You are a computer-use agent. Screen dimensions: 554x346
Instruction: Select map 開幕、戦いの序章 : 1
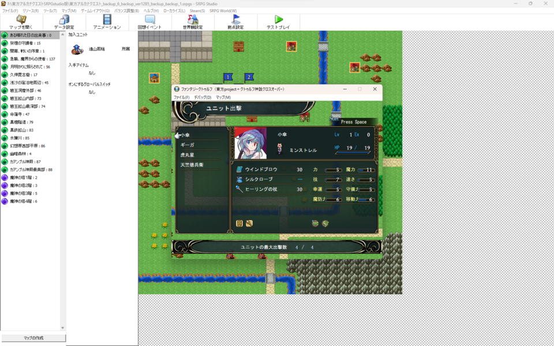tap(30, 51)
